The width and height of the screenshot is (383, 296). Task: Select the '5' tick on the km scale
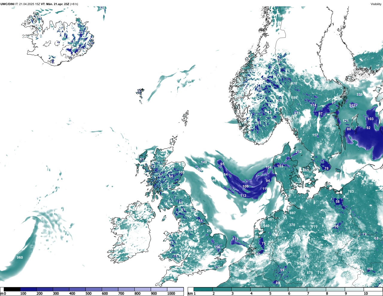pos(270,294)
